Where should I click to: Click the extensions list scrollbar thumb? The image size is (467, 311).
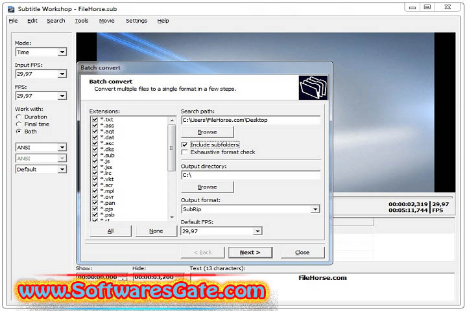(172, 148)
